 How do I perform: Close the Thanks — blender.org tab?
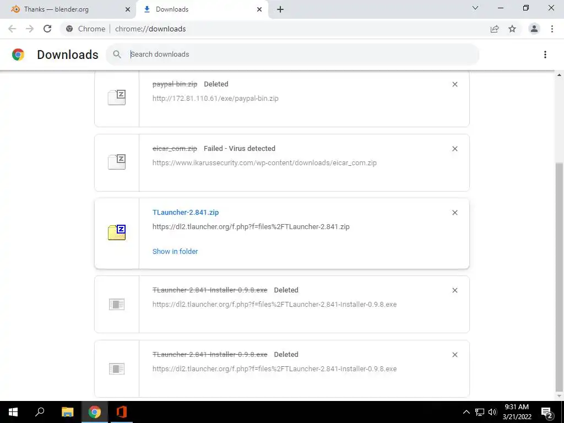(x=128, y=9)
